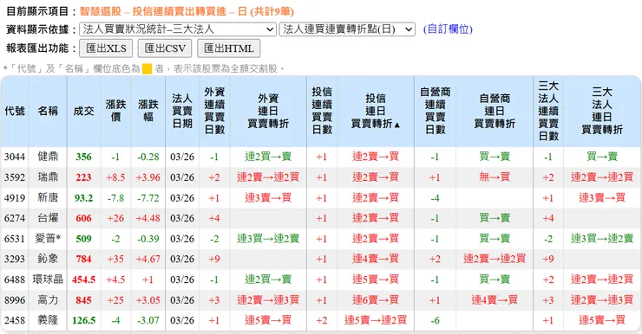Click 義隆 投信 cell 連5賣→連2買

[x=376, y=320]
